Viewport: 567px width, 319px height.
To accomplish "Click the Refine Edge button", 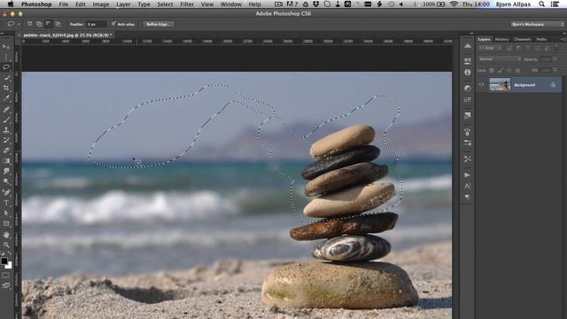I will [x=159, y=24].
